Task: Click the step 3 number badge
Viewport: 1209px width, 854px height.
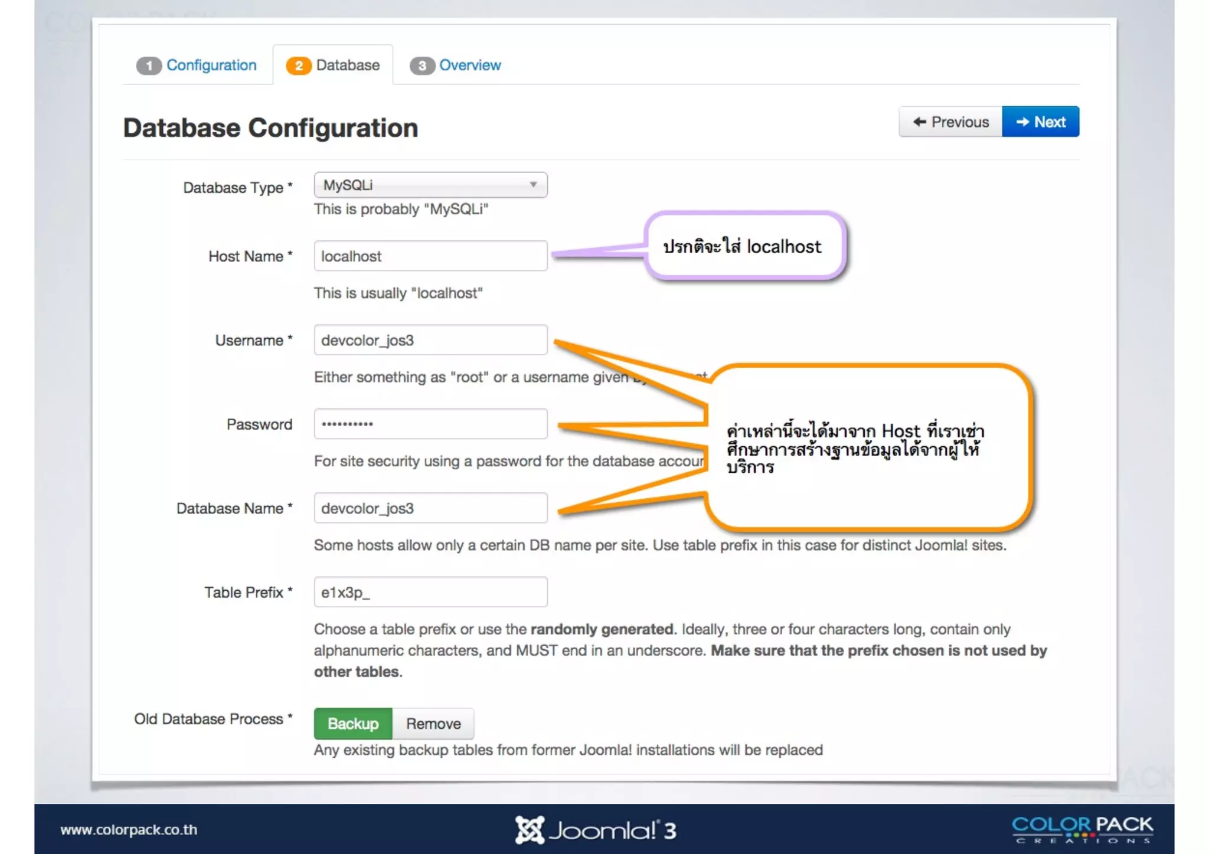Action: click(x=422, y=66)
